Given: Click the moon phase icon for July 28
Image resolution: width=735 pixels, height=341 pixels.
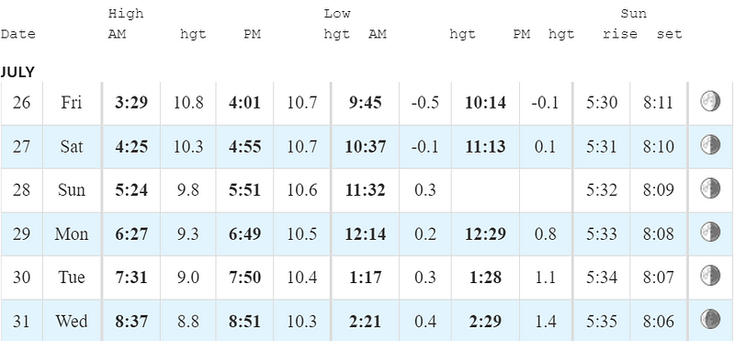Looking at the screenshot, I should pyautogui.click(x=710, y=188).
